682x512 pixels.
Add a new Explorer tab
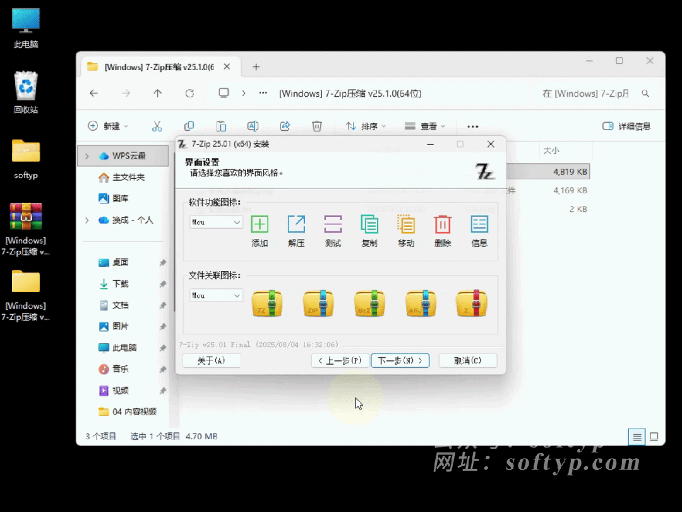[x=256, y=67]
